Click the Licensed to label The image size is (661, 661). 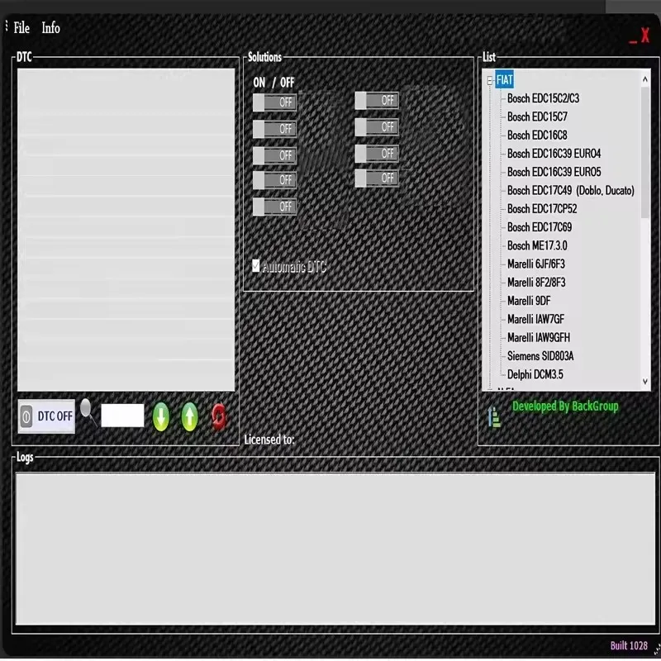tap(269, 440)
